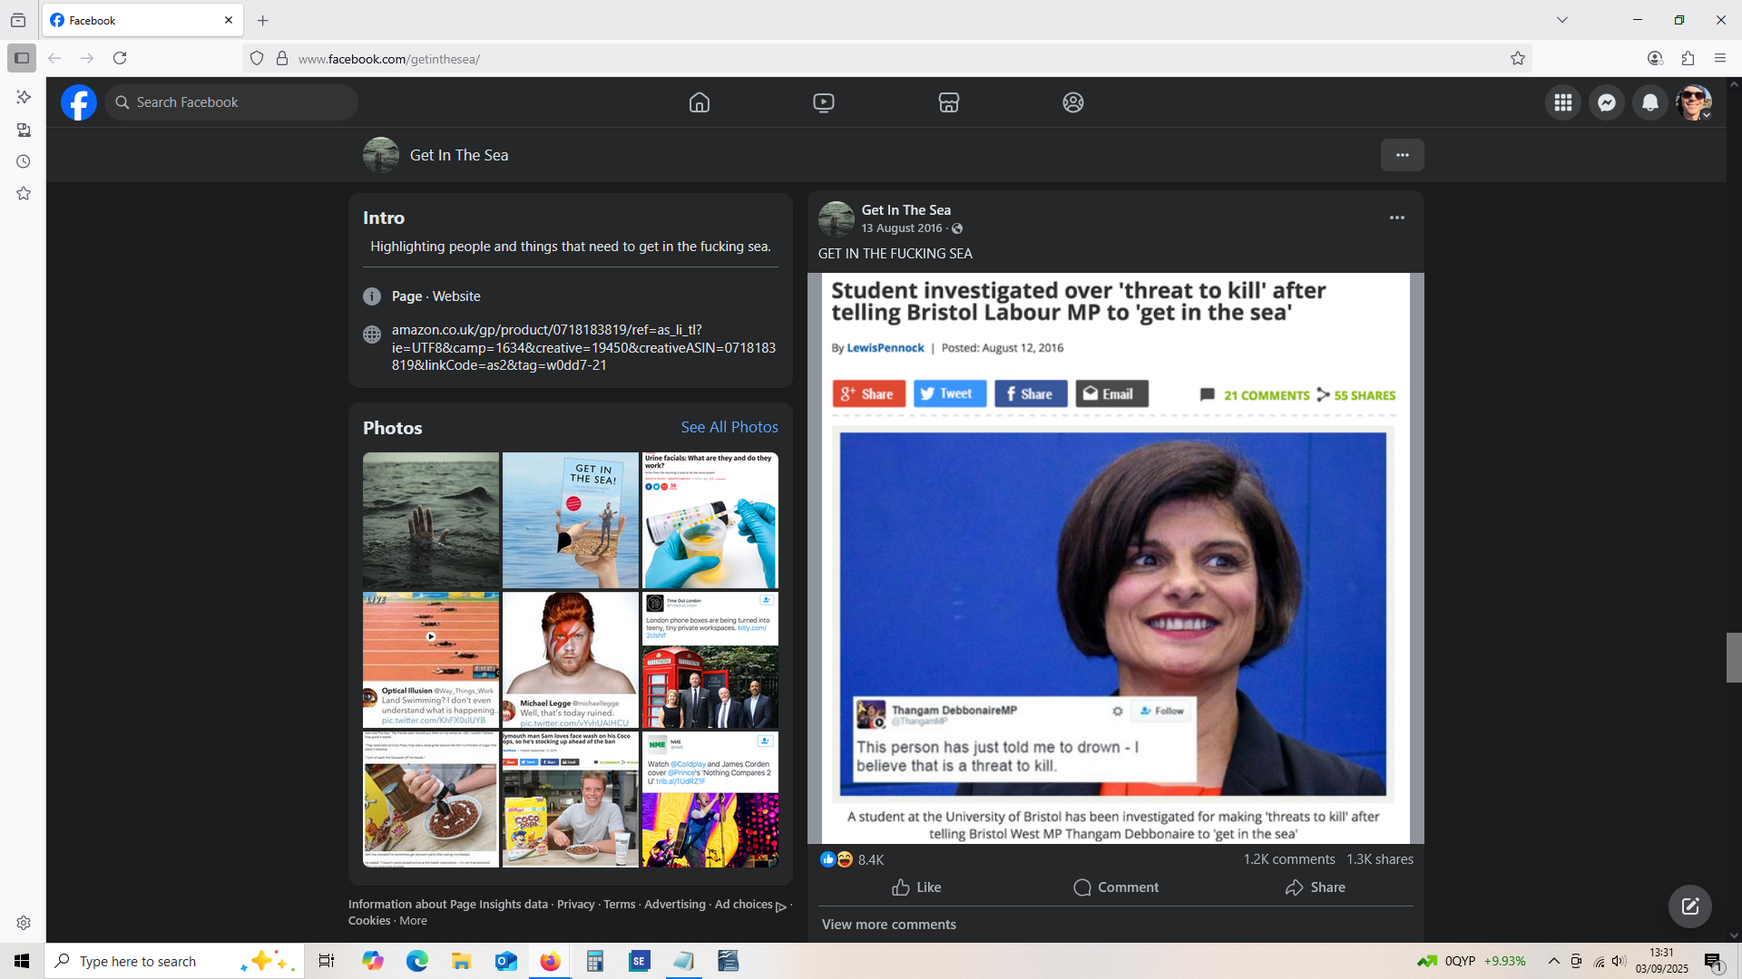The height and width of the screenshot is (979, 1742).
Task: Open the Facebook apps grid menu
Action: (1563, 102)
